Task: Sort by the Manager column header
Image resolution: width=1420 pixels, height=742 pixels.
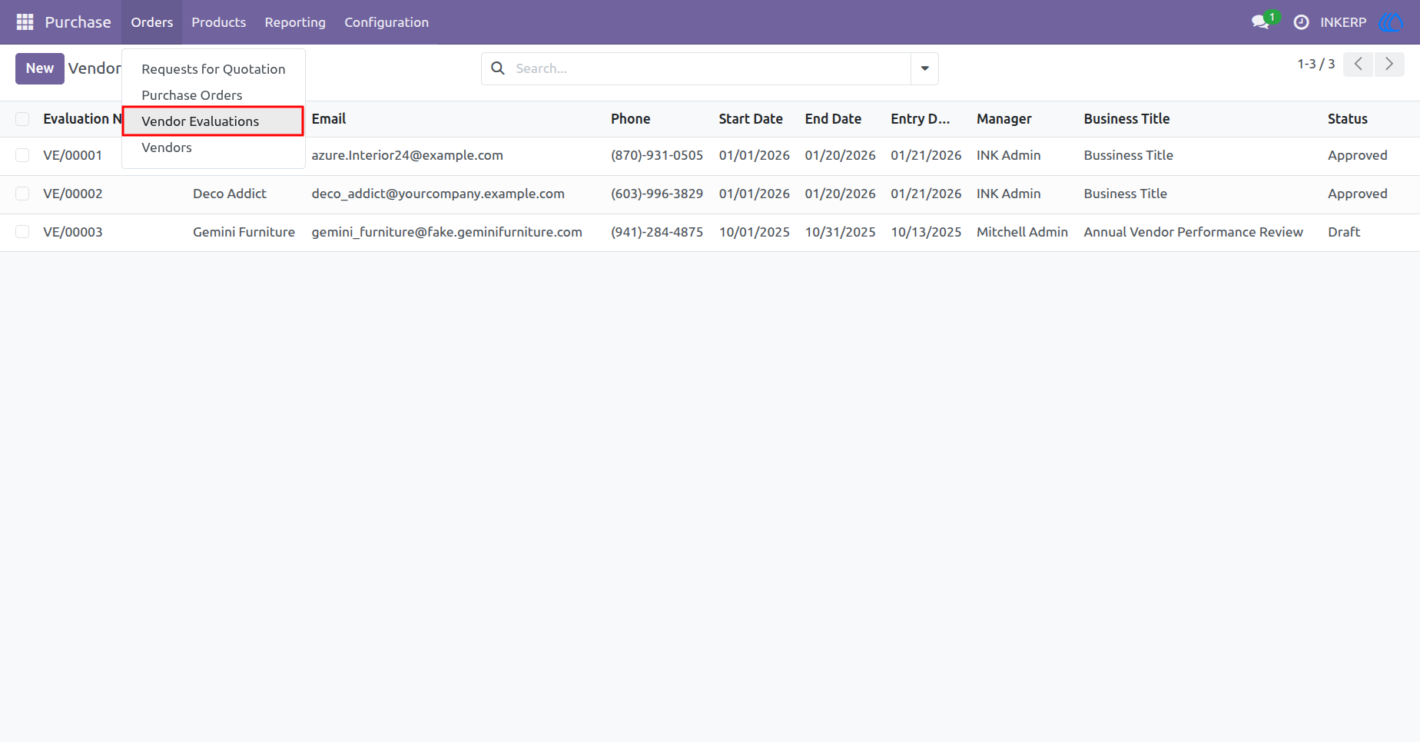Action: coord(1004,119)
